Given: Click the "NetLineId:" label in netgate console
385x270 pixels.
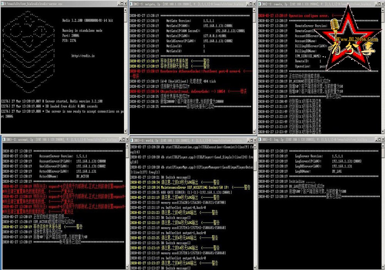Looking at the screenshot, I should pyautogui.click(x=174, y=46).
